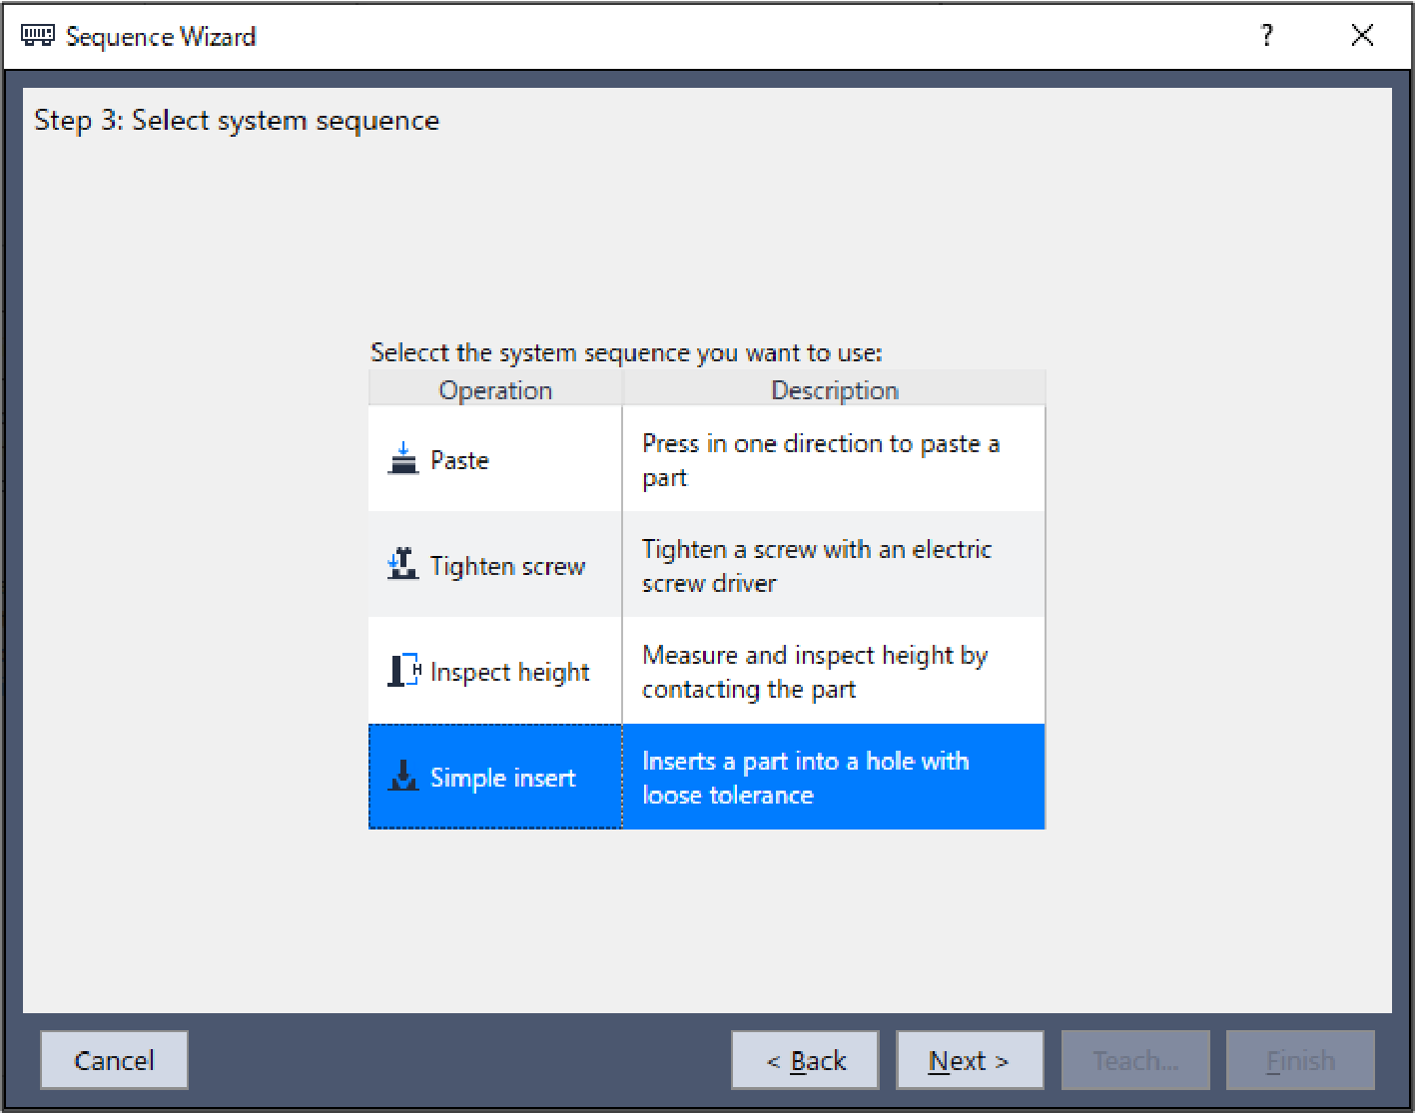Click the Description column header
The image size is (1416, 1113).
[834, 390]
